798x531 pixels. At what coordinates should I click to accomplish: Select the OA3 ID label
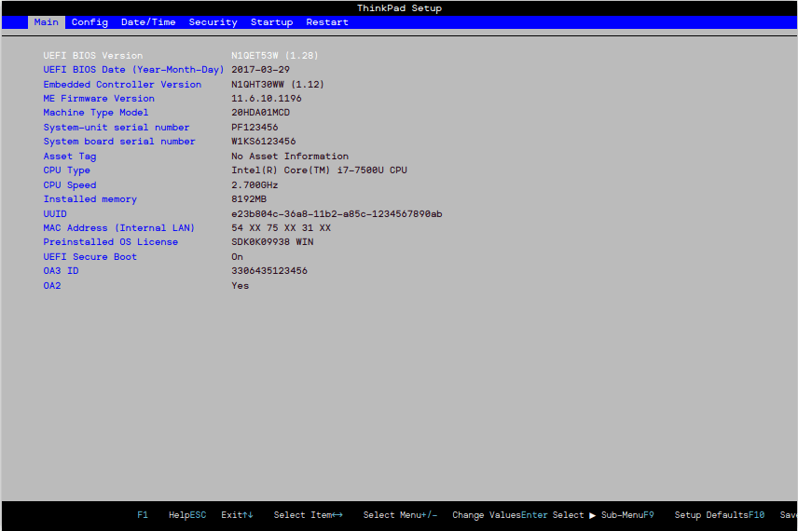tap(62, 271)
